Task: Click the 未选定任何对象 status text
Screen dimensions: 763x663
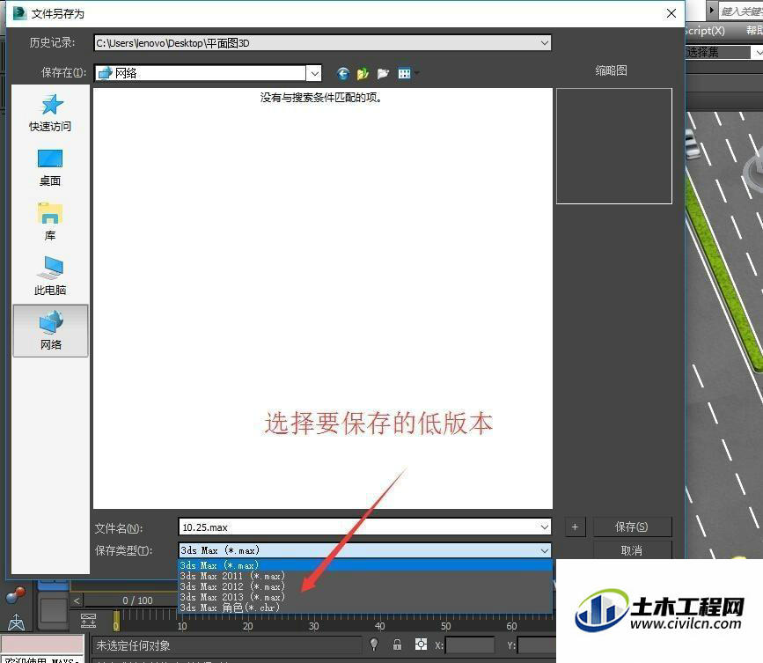Action: tap(133, 645)
